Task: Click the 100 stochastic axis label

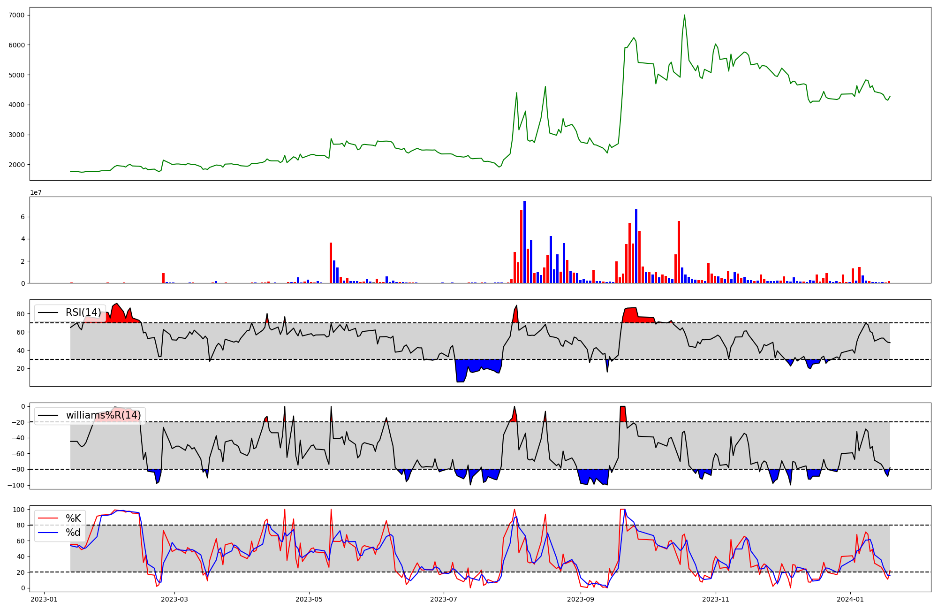Action: [19, 509]
